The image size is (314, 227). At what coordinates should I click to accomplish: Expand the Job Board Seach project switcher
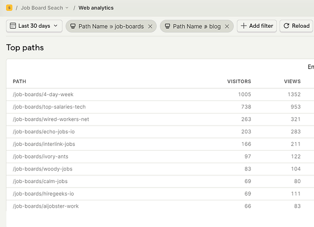[x=44, y=8]
